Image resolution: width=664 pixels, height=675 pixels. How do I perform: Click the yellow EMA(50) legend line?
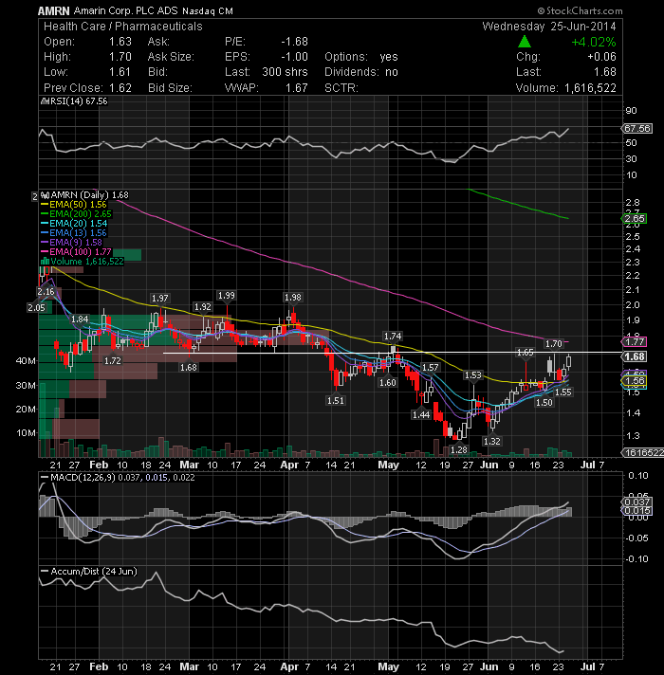click(x=45, y=205)
